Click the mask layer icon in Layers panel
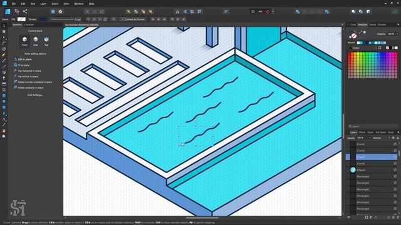The height and width of the screenshot is (225, 401). [367, 217]
